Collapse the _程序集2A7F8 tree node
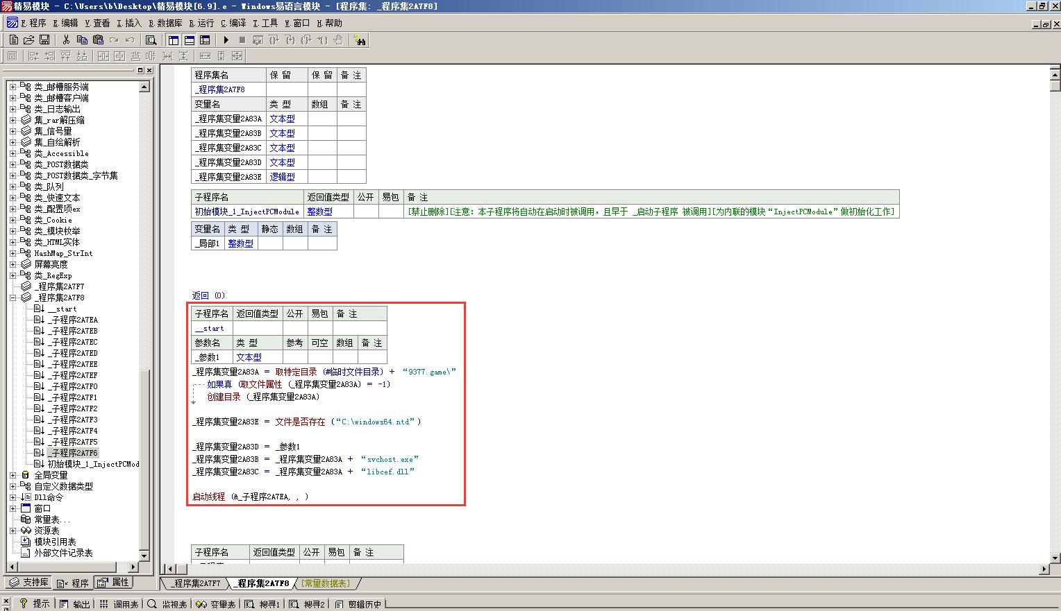1061x611 pixels. pos(12,298)
